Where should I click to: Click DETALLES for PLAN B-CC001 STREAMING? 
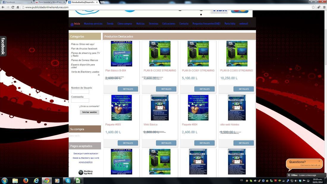(x=205, y=89)
